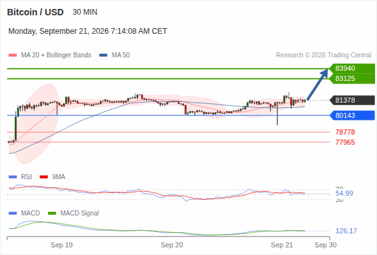Click the red 77965 support level label
This screenshot has width=377, height=255.
point(345,142)
